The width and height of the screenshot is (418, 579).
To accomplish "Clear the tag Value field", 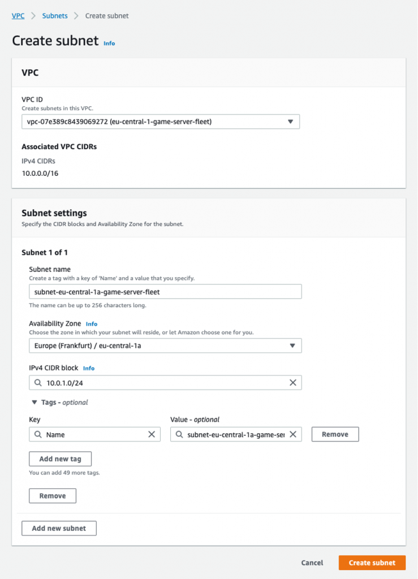I will click(293, 434).
